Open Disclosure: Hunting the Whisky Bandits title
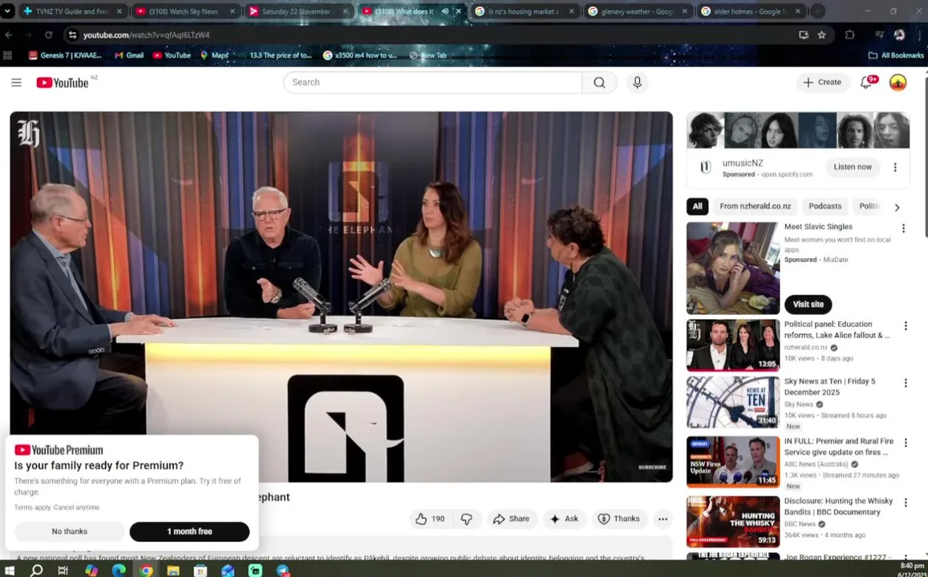 tap(838, 506)
